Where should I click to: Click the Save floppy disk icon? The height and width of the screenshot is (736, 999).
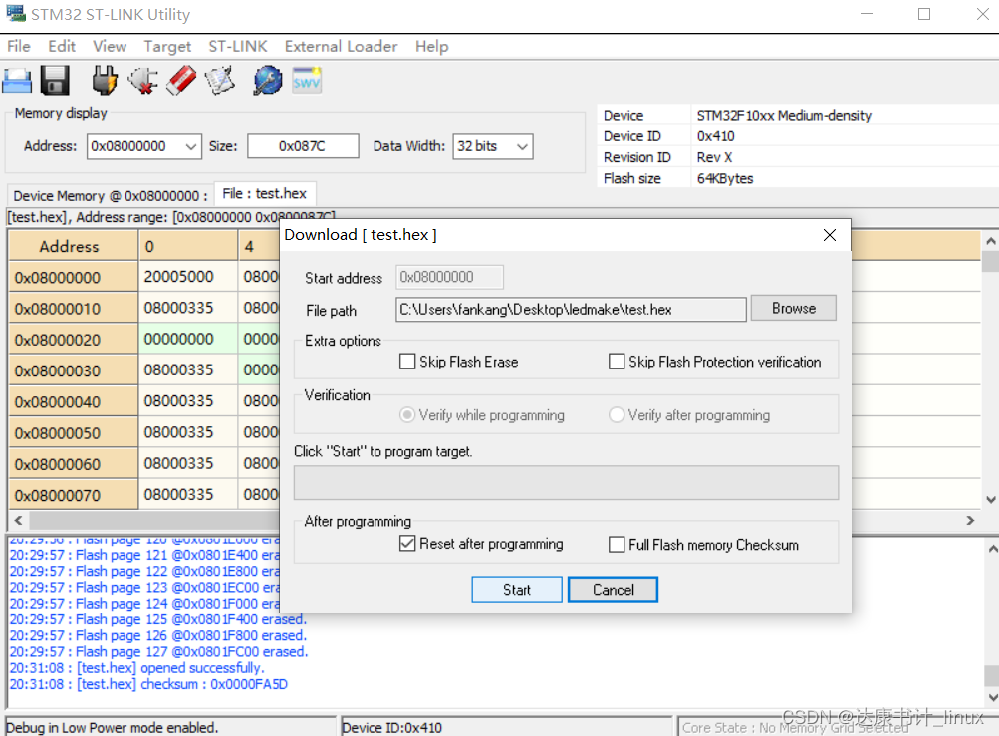(55, 81)
